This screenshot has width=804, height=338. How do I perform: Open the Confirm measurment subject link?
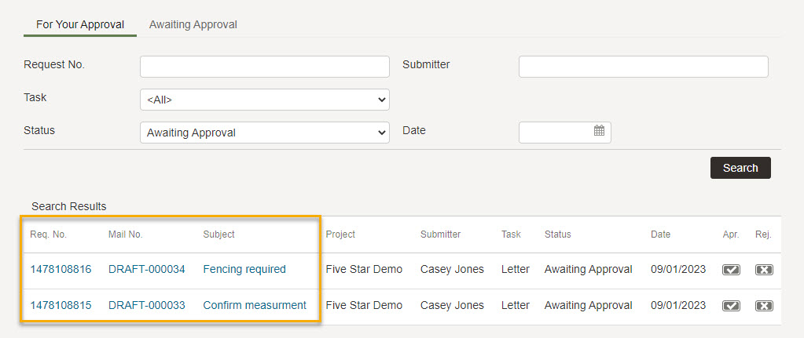255,305
